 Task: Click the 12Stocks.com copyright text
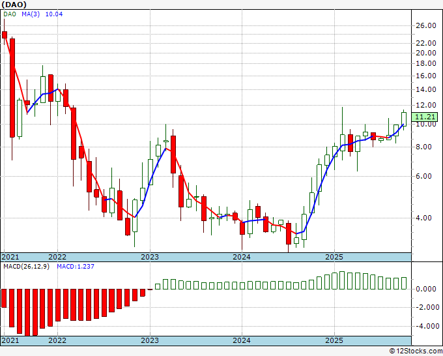click(x=416, y=351)
